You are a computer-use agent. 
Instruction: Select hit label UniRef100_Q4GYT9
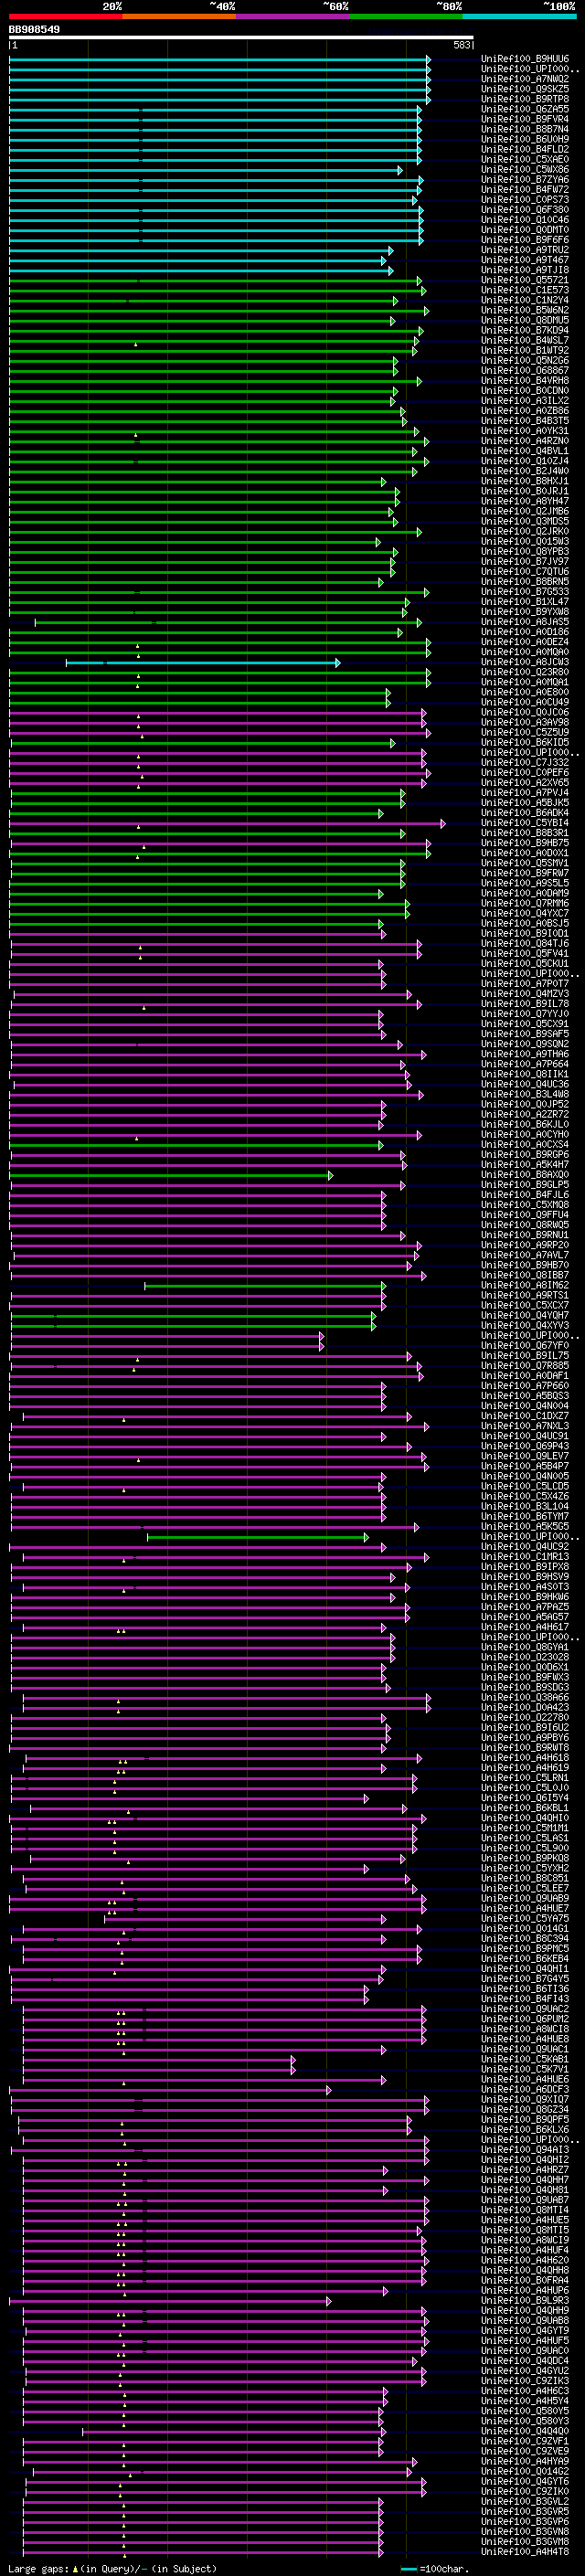[525, 2330]
